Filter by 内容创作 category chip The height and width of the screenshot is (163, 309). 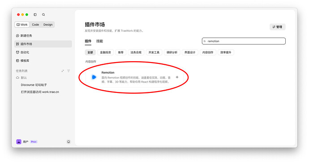pos(208,52)
